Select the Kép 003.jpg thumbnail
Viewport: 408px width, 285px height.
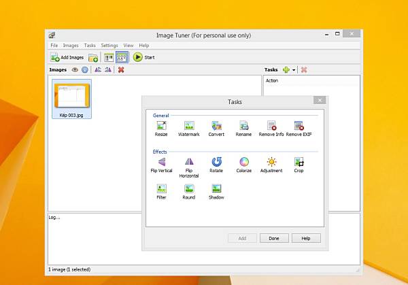point(71,99)
